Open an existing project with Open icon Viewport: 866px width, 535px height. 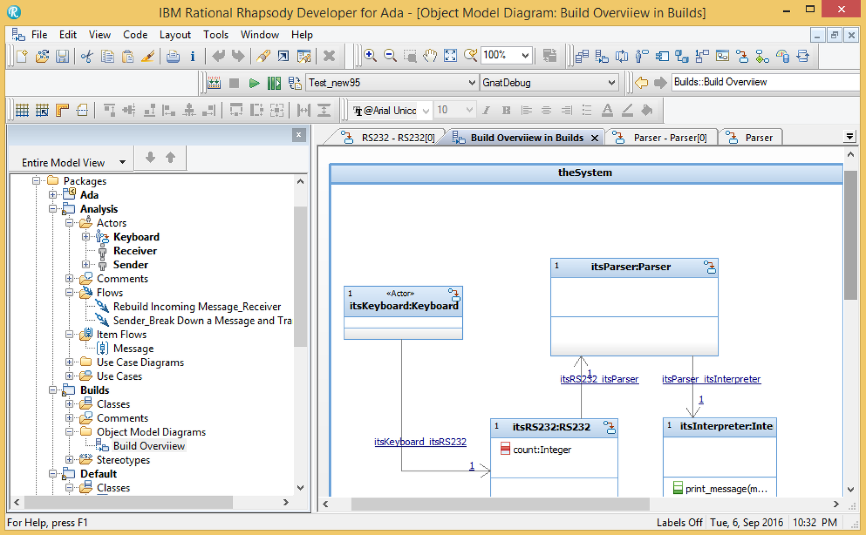point(42,56)
